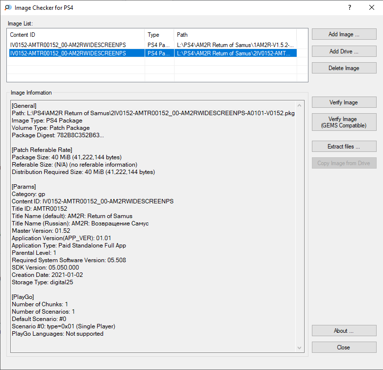Click the Close button at bottom right
Image resolution: width=383 pixels, height=370 pixels.
click(344, 347)
